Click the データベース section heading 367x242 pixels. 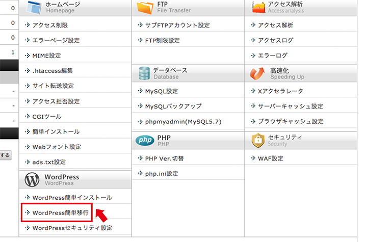click(x=170, y=70)
